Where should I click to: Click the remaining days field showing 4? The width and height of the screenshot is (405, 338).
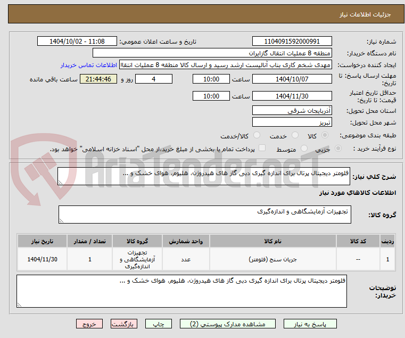[154, 79]
